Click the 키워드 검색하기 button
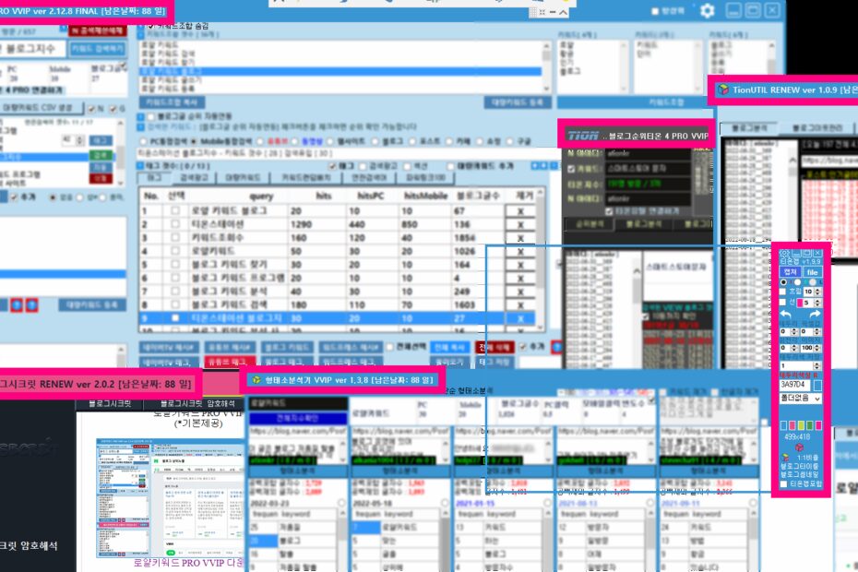Image resolution: width=858 pixels, height=572 pixels. [x=98, y=49]
